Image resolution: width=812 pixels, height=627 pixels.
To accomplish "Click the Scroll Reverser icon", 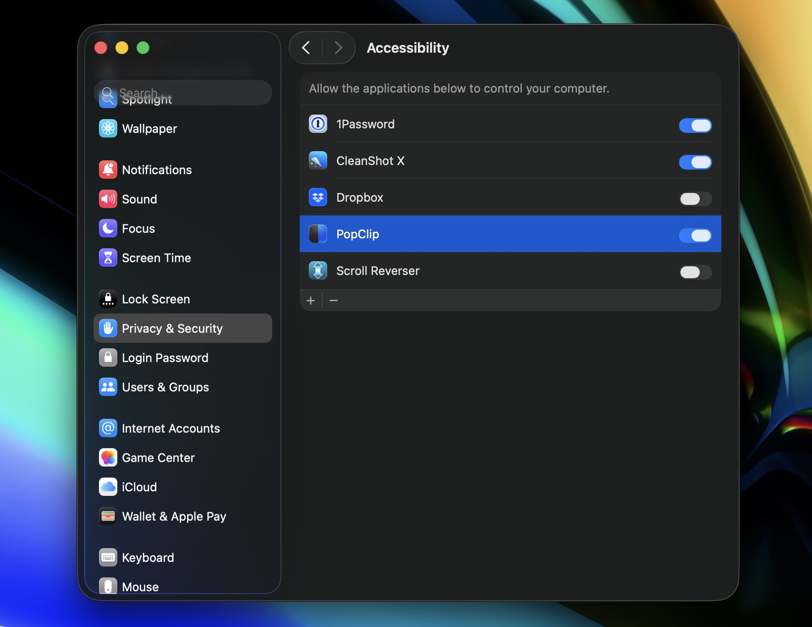I will click(318, 271).
